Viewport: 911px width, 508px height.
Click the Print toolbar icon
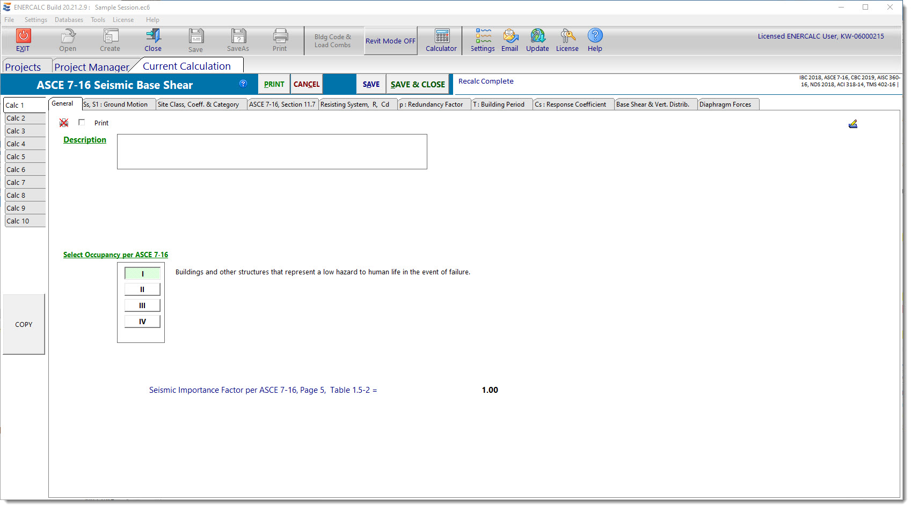coord(280,36)
